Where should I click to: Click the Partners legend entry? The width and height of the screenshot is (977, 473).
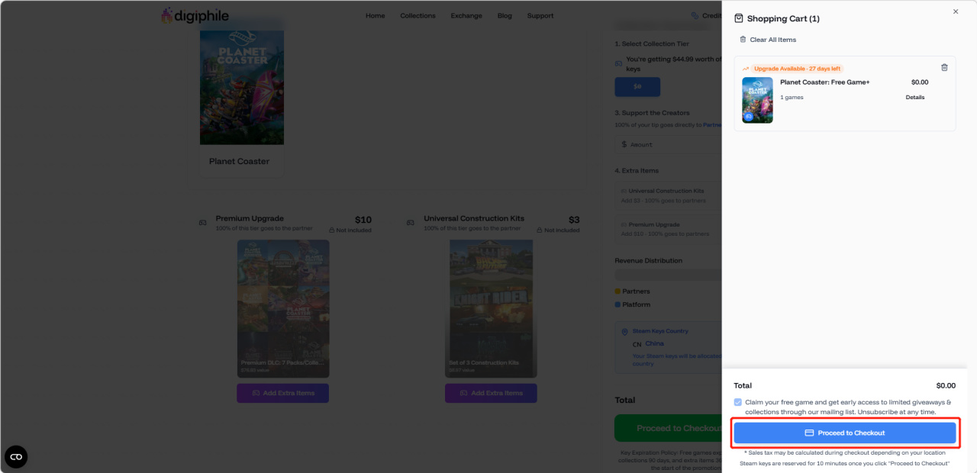coord(633,291)
